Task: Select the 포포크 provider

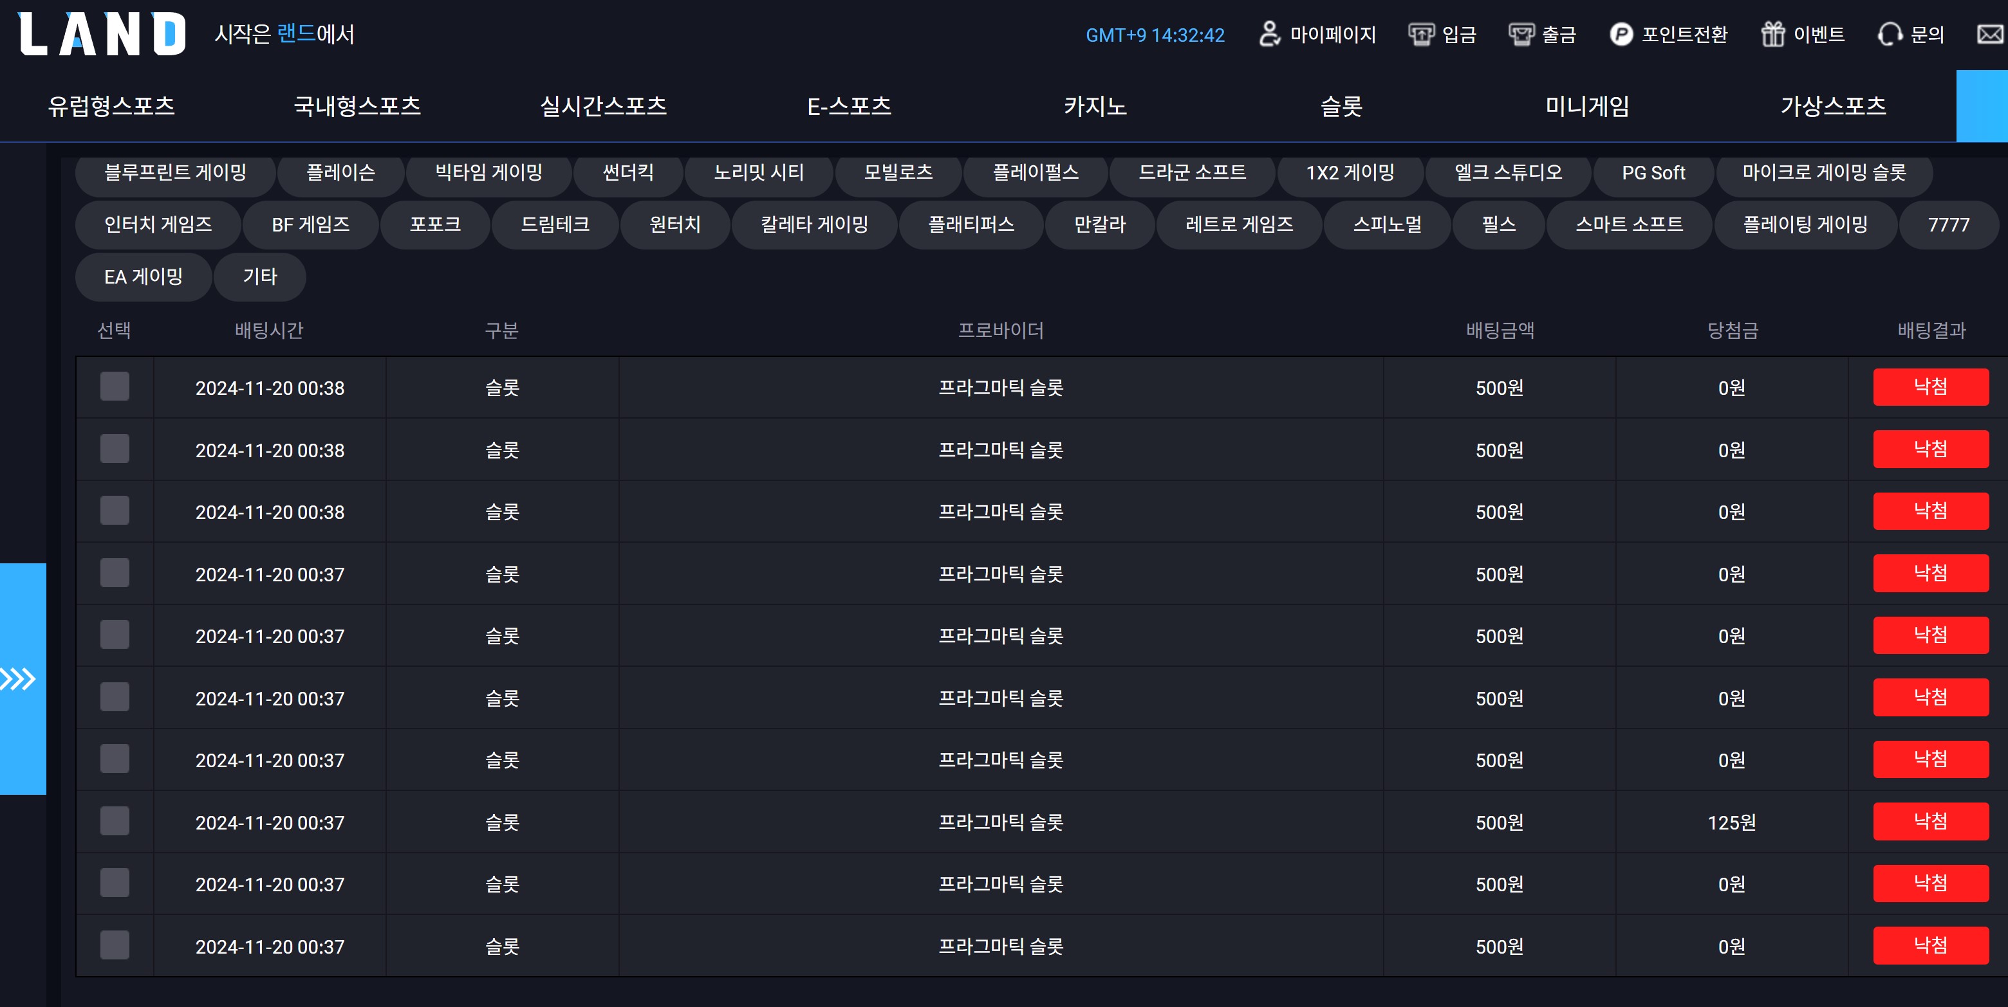Action: click(435, 225)
